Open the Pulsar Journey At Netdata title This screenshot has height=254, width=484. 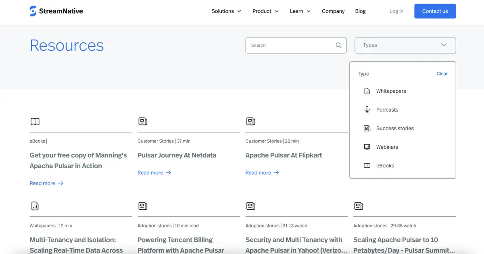(177, 155)
